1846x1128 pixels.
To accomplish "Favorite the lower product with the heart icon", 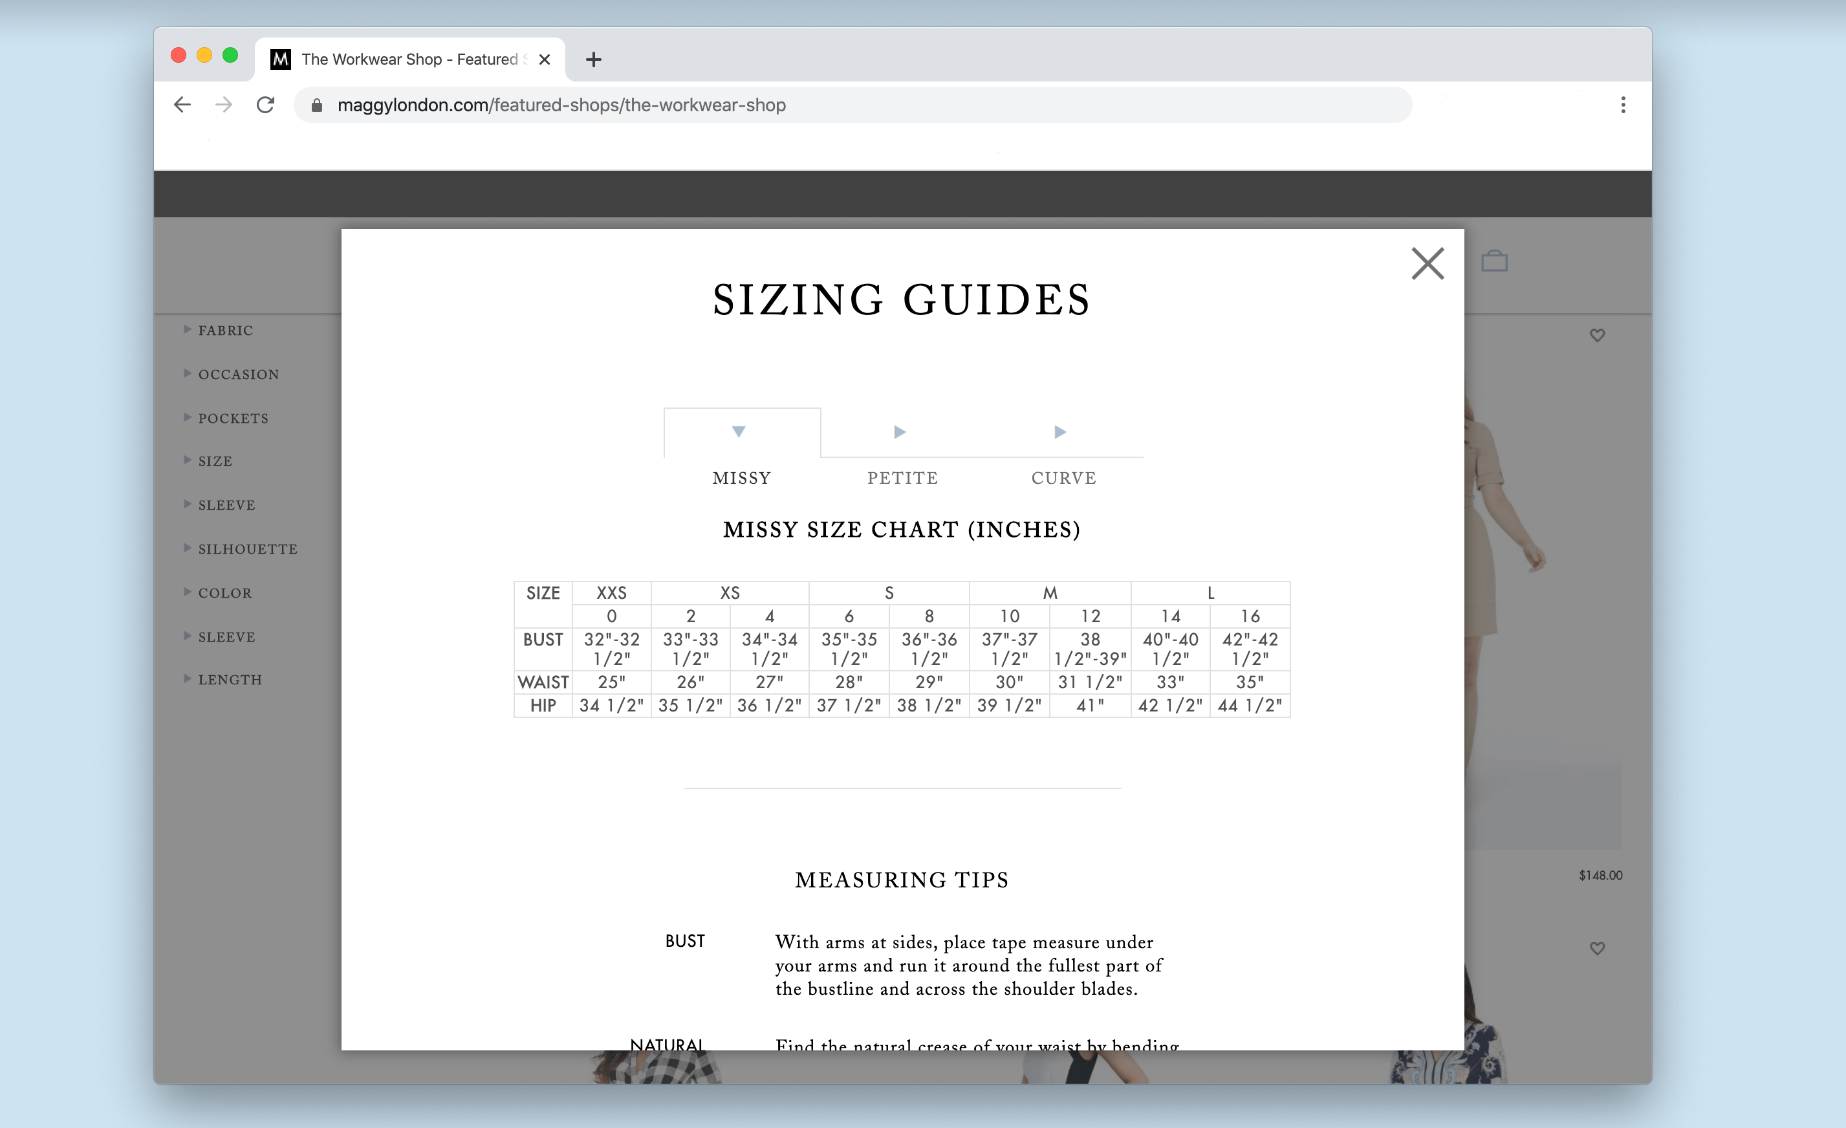I will tap(1597, 948).
